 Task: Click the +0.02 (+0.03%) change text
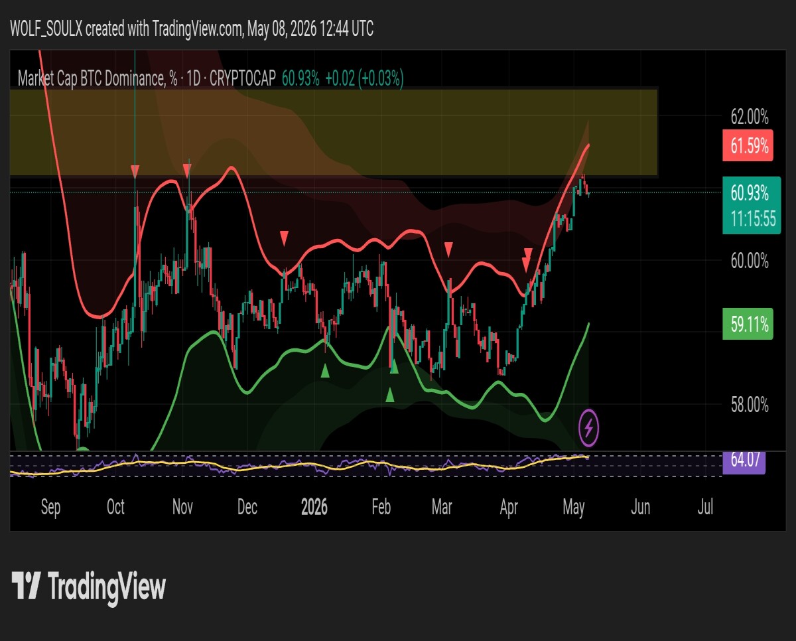click(364, 79)
